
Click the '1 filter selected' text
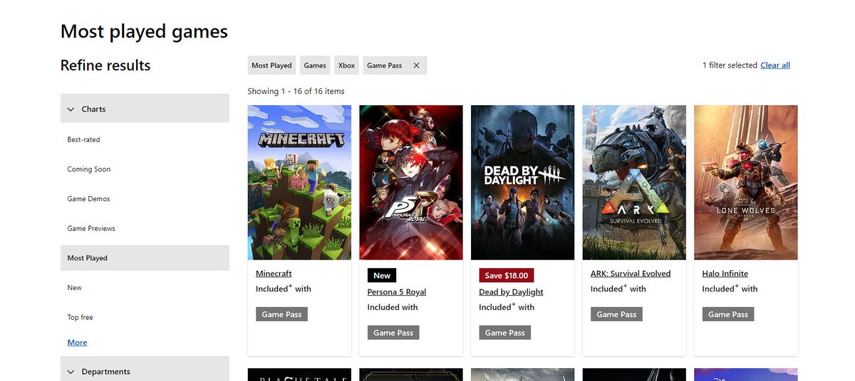[x=730, y=65]
